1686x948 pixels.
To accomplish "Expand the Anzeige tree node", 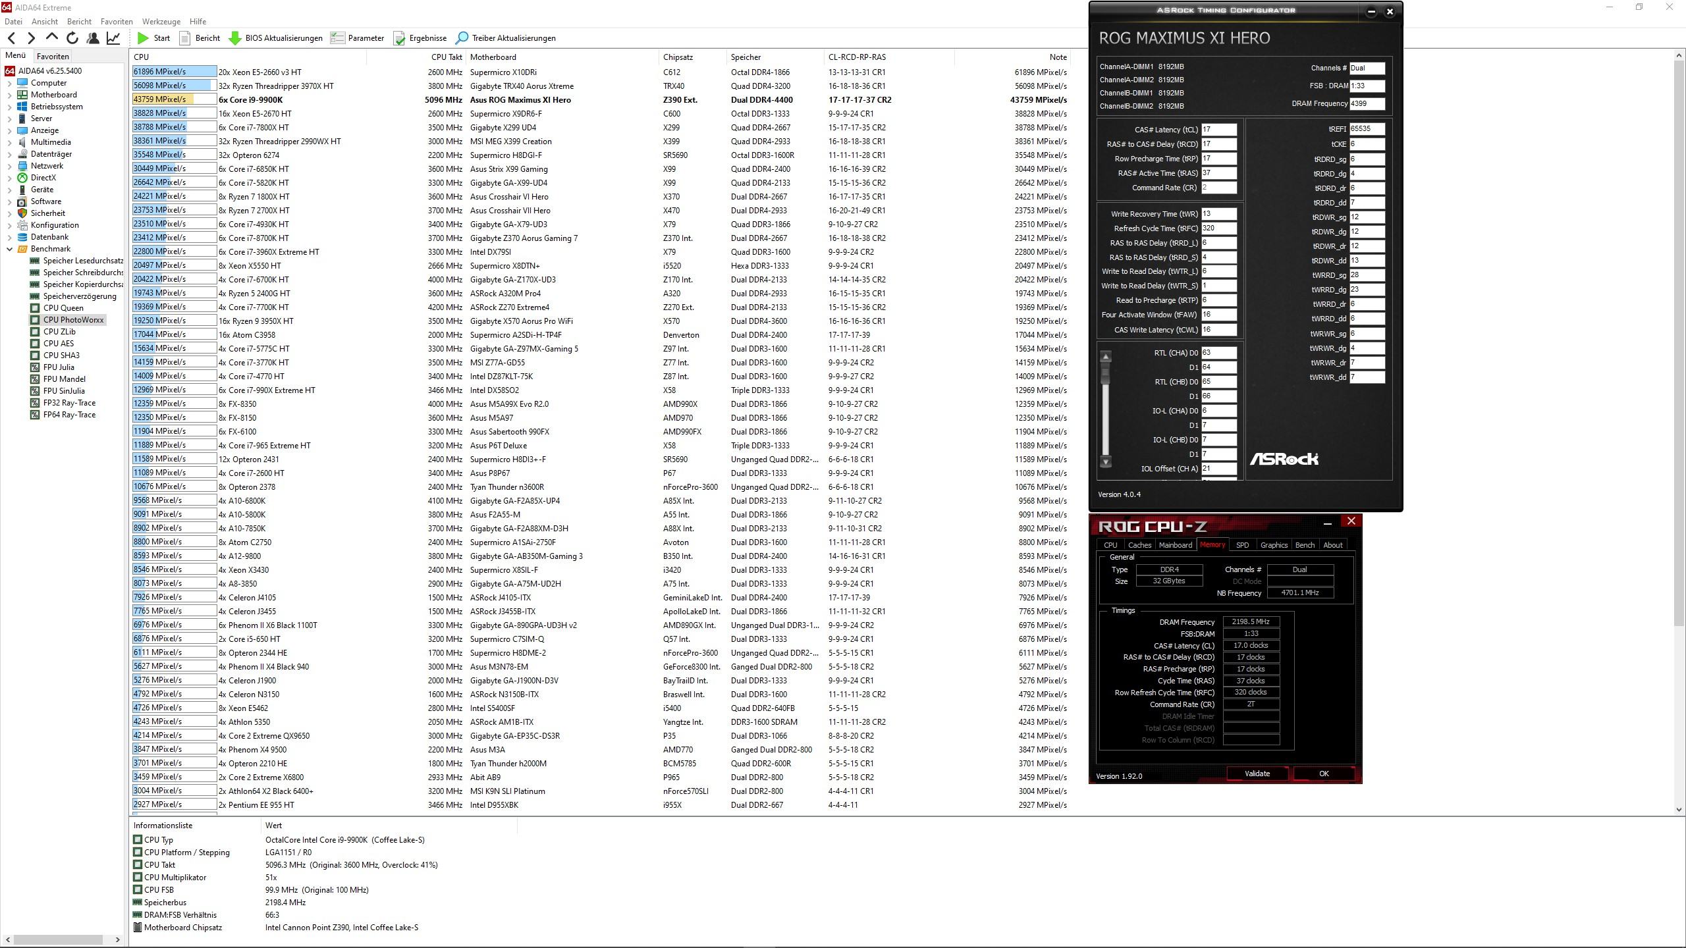I will point(9,130).
